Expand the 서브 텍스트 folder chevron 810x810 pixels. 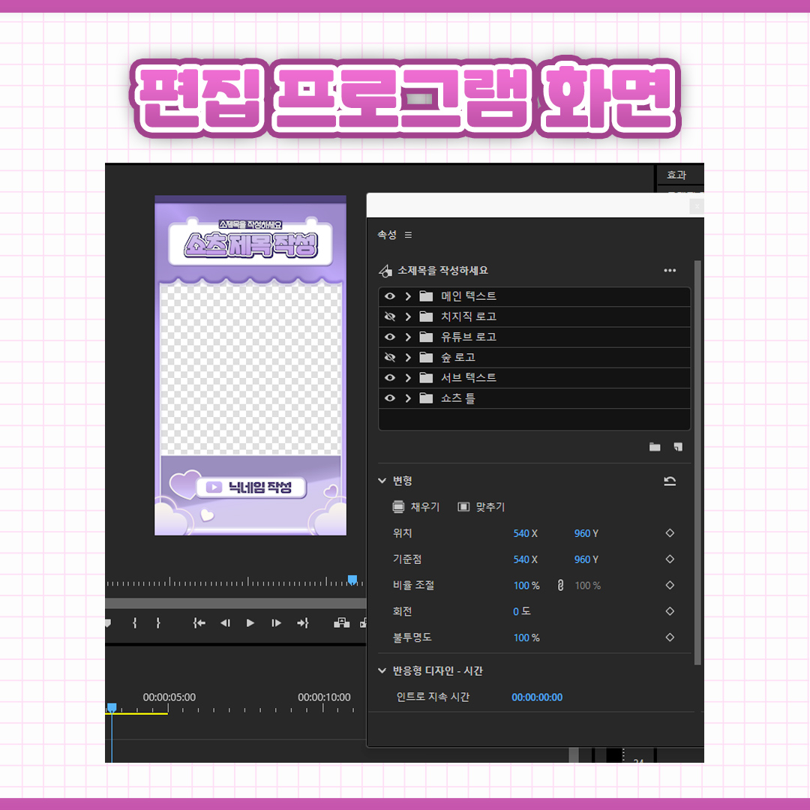coord(408,377)
